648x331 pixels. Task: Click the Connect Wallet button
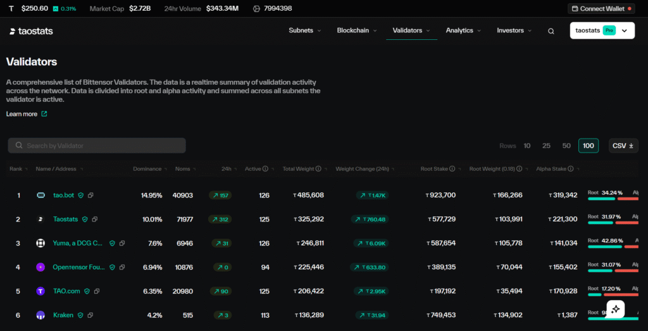pos(602,9)
